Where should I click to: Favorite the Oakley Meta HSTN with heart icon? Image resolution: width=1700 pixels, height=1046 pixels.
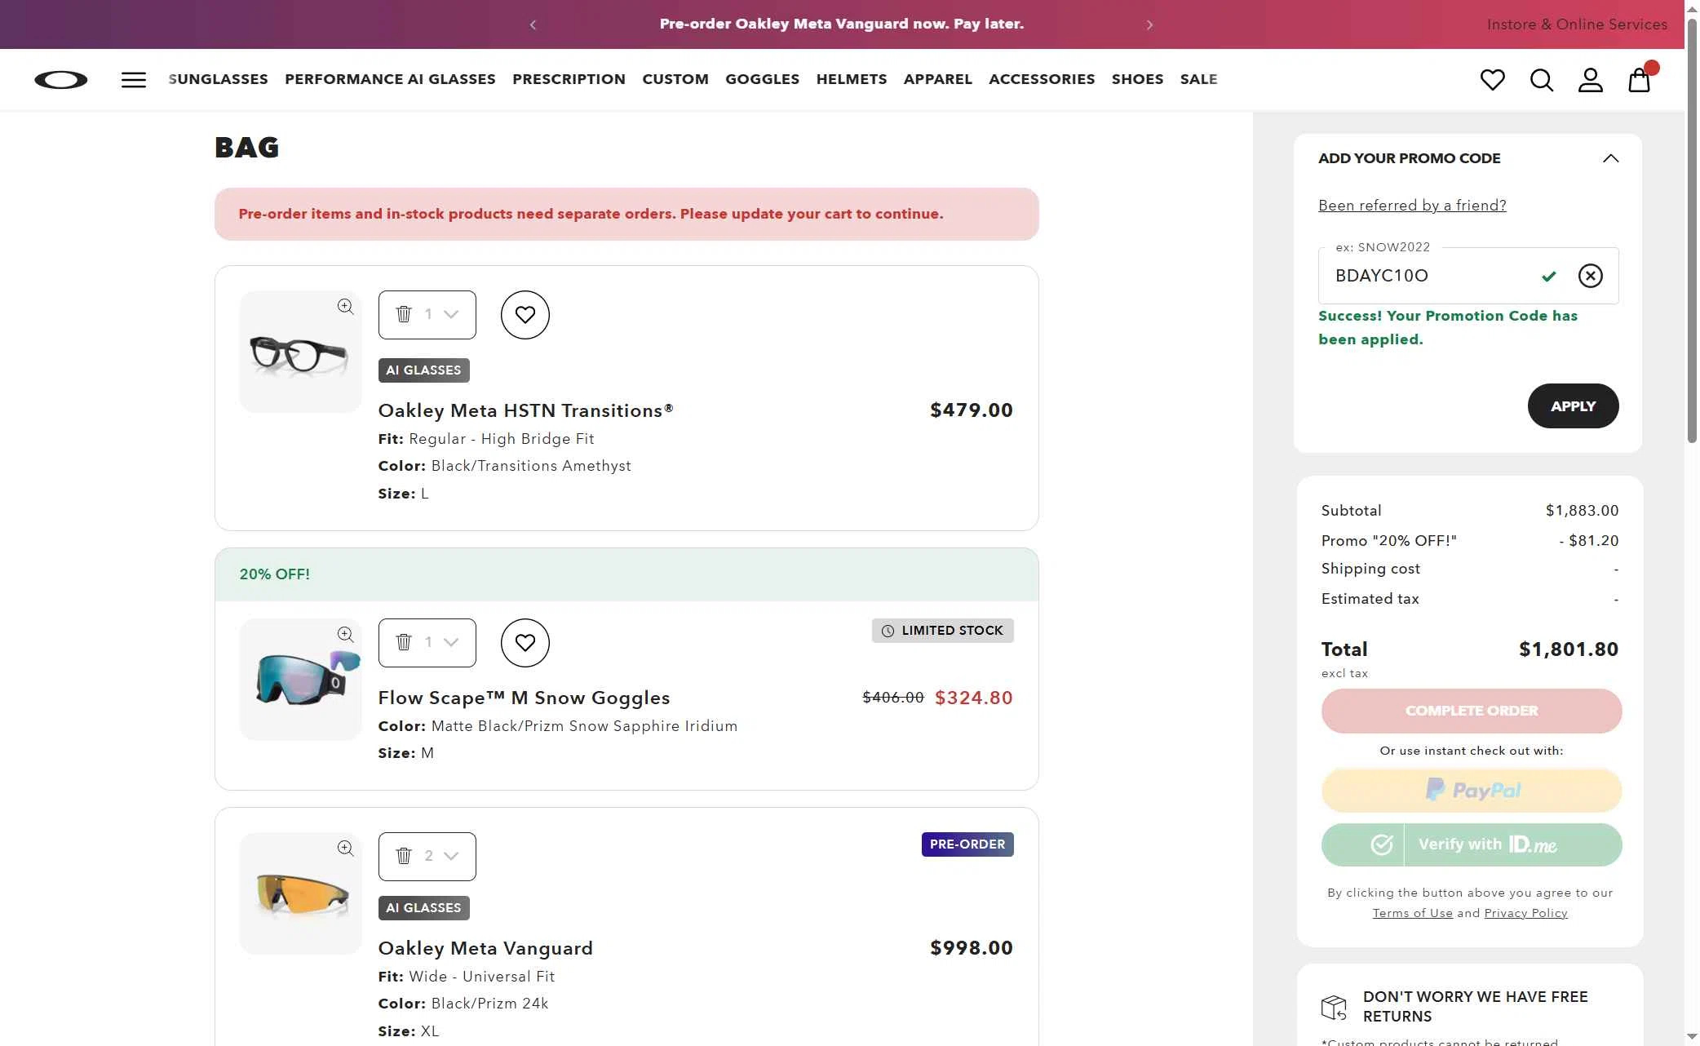pos(525,314)
